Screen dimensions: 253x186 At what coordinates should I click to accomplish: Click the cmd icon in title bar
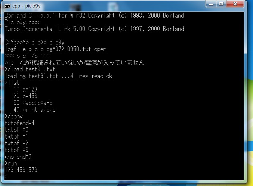click(x=7, y=6)
